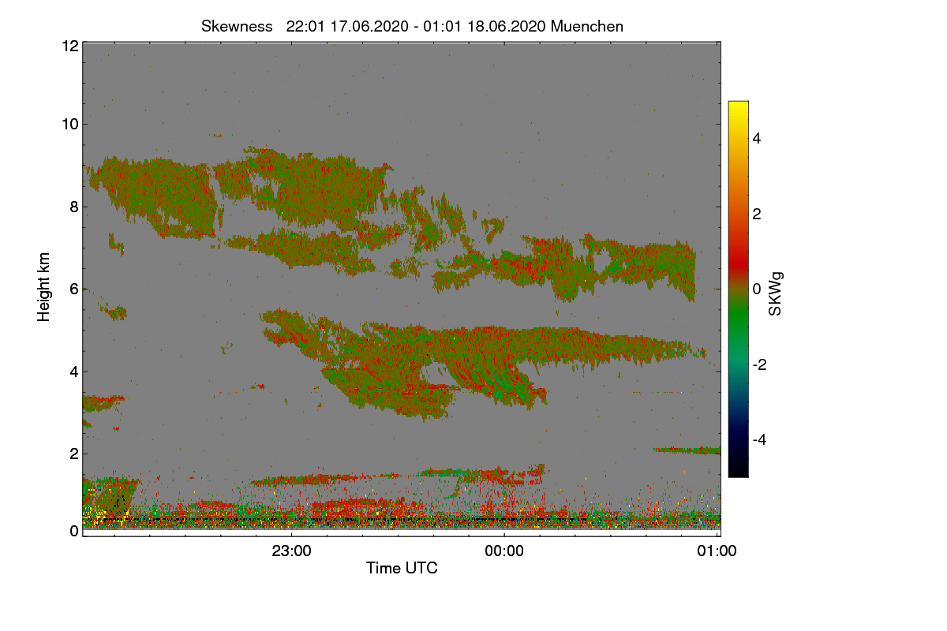Click the '00:00' time tick label

pyautogui.click(x=504, y=551)
